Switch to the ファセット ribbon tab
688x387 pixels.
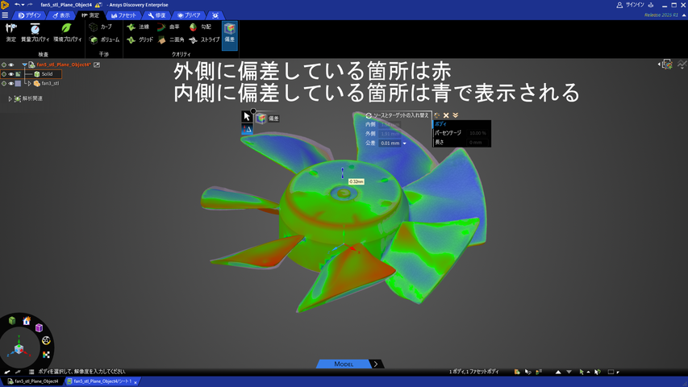tap(123, 15)
